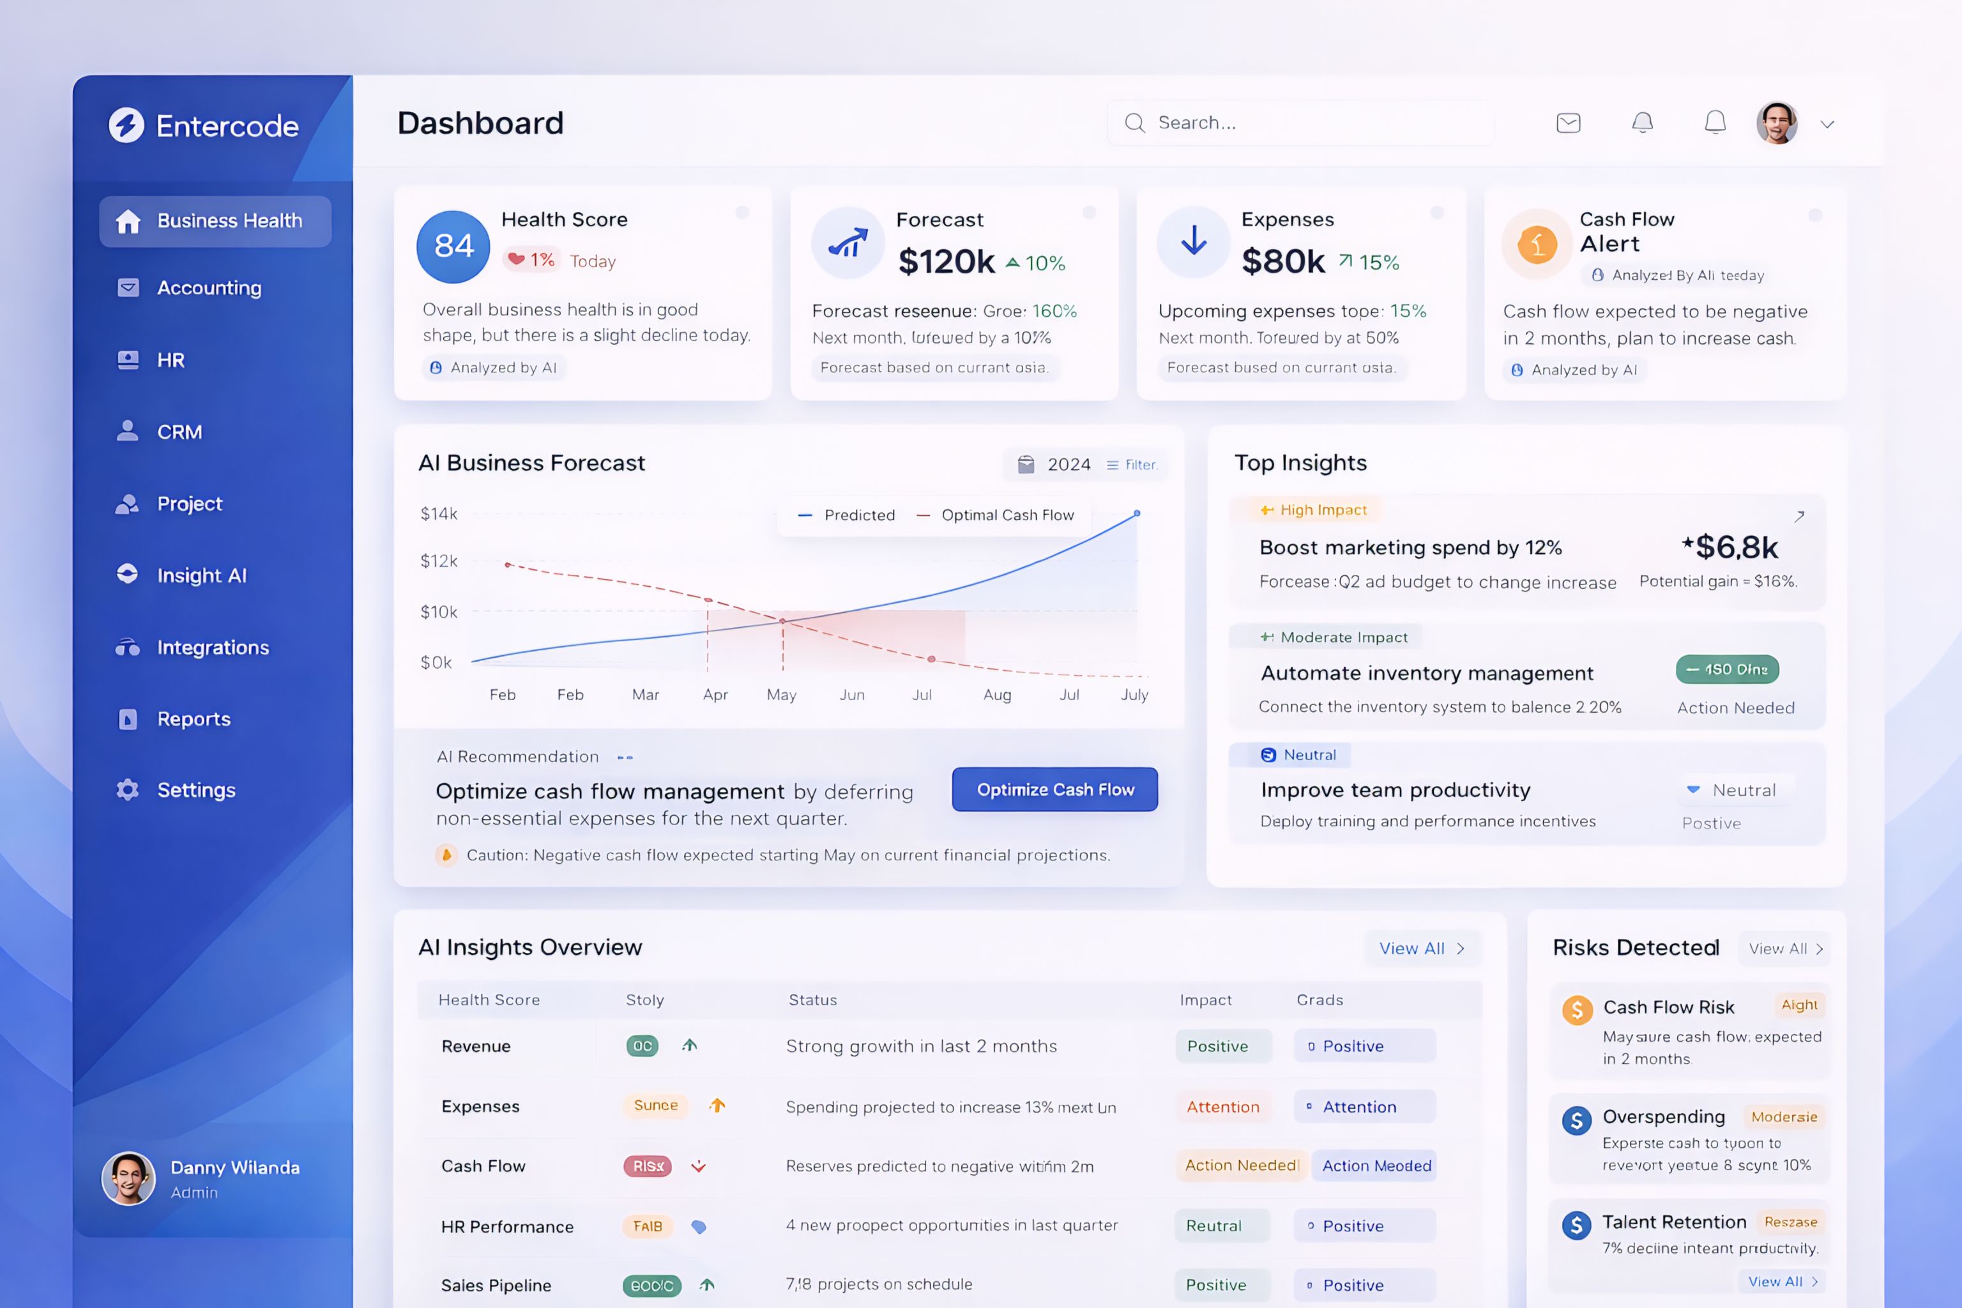
Task: Click the Forecast trending chart icon
Action: tap(848, 243)
